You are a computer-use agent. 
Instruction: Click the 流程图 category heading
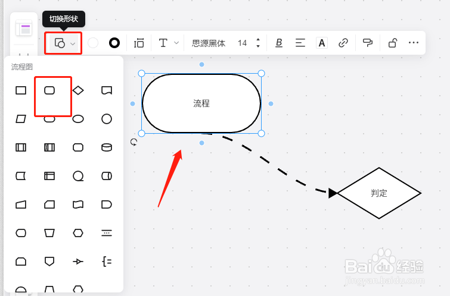pos(22,67)
